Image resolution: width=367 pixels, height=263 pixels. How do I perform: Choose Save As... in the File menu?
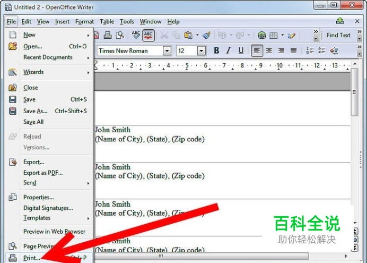49,111
